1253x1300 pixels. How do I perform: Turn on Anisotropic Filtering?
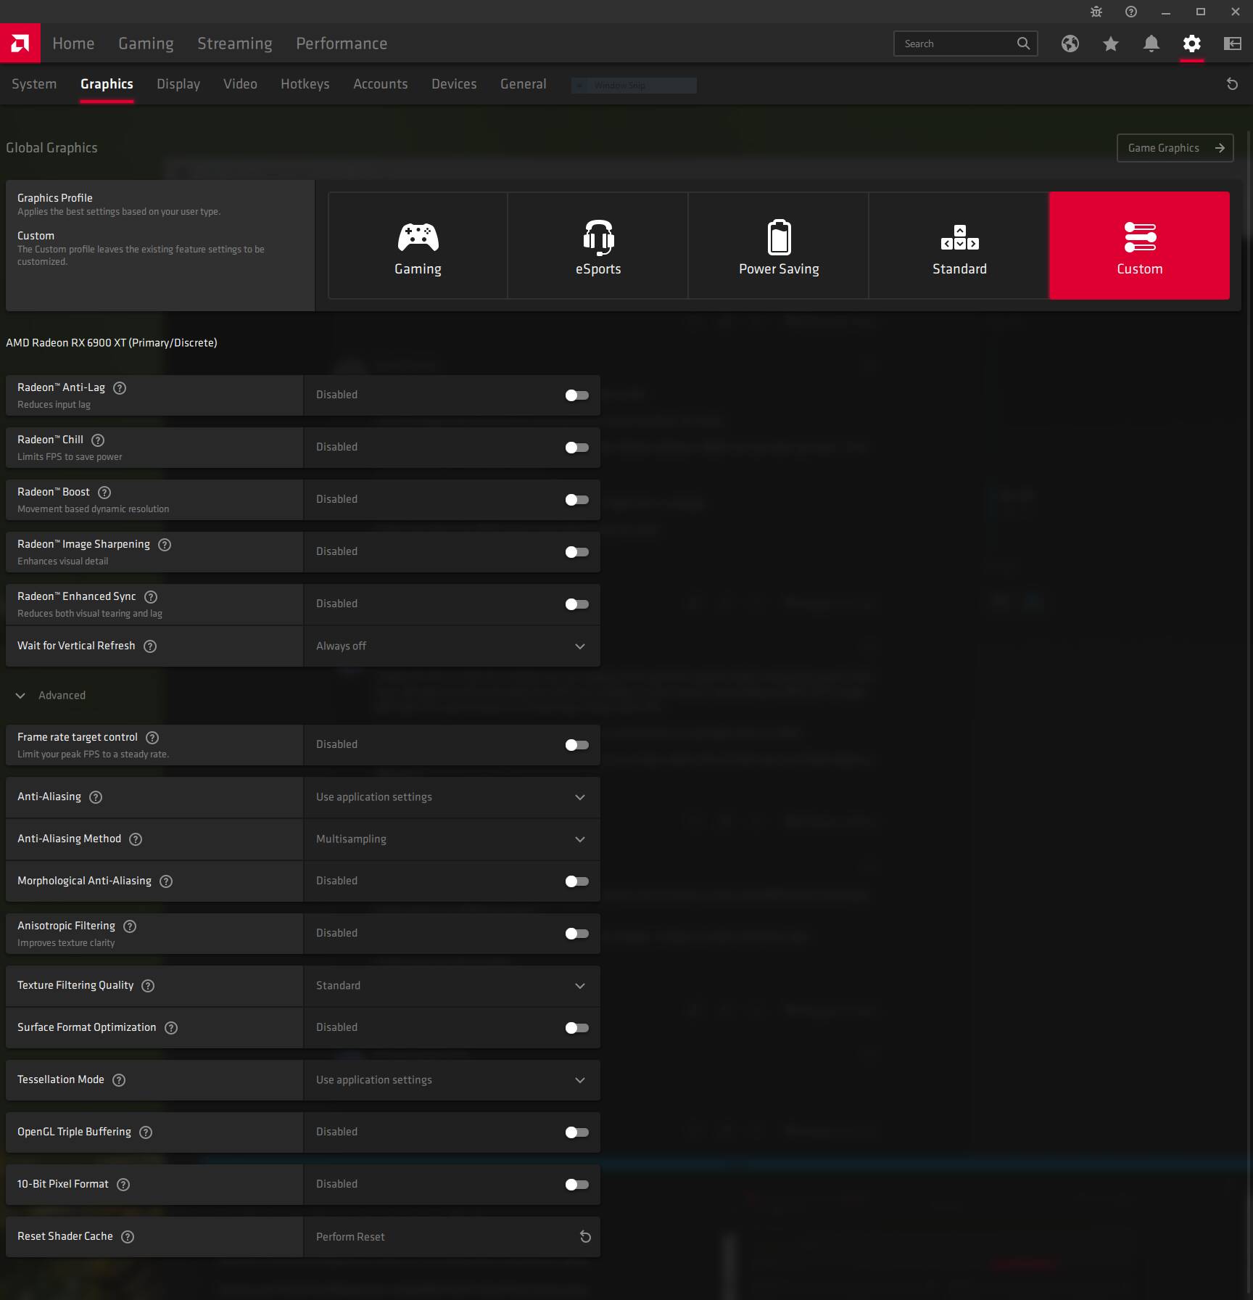[577, 934]
